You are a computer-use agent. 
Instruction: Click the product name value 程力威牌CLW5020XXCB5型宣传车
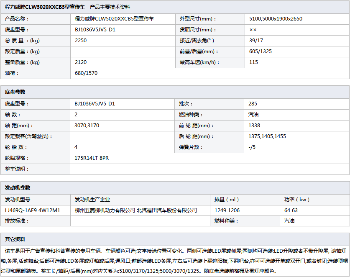click(x=114, y=19)
